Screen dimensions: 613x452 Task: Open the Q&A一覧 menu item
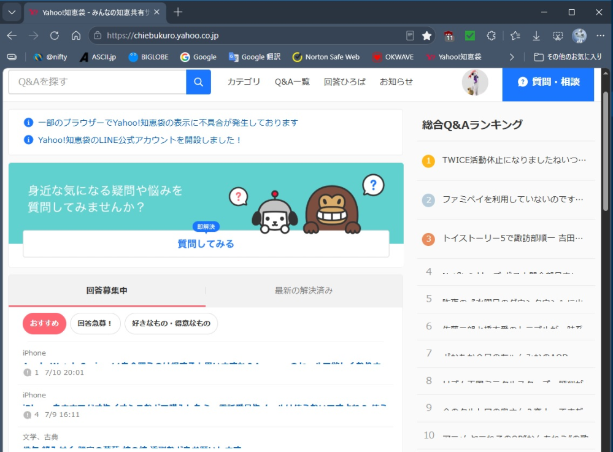292,82
